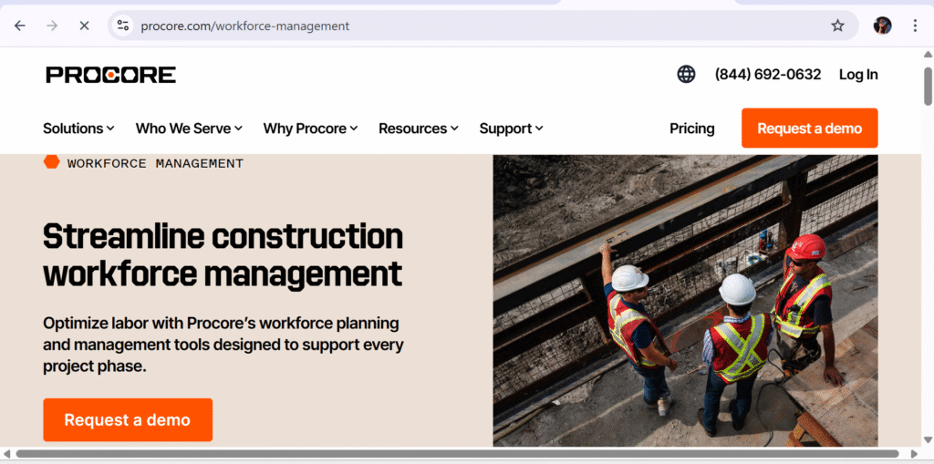Click the horizontal scrollbar thumb

tap(457, 454)
